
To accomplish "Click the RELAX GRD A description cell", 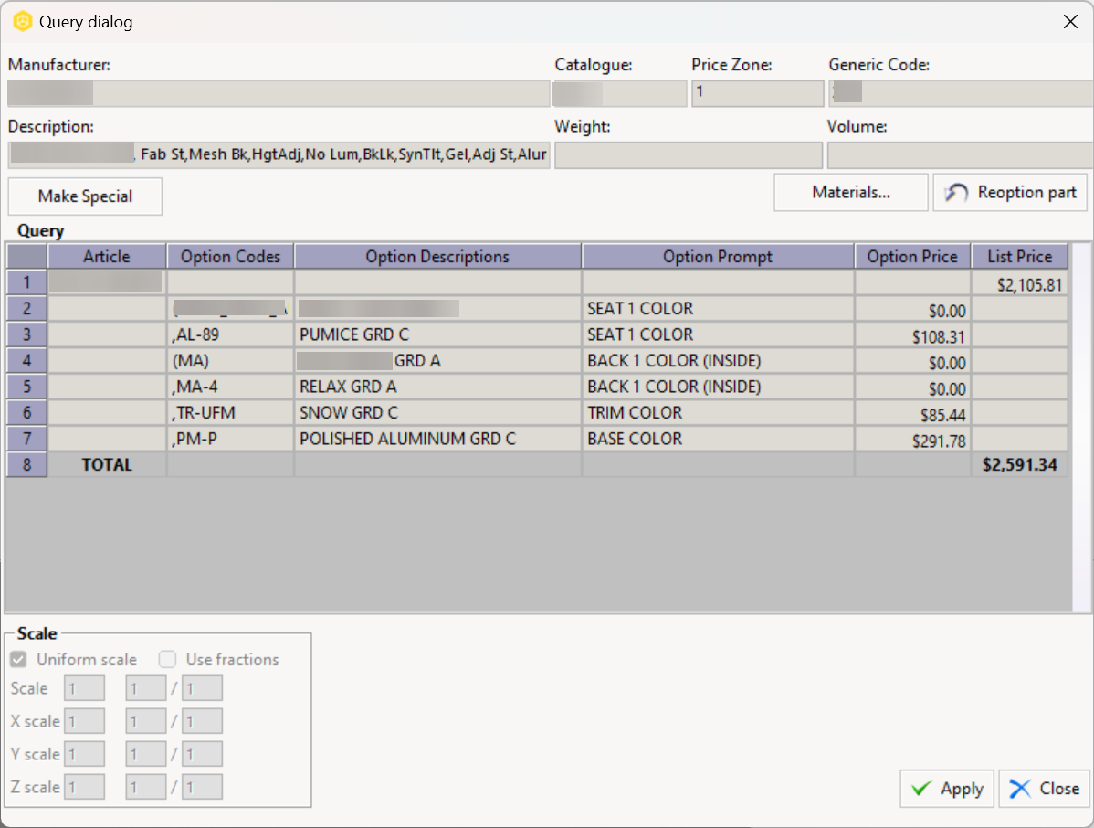I will 437,386.
